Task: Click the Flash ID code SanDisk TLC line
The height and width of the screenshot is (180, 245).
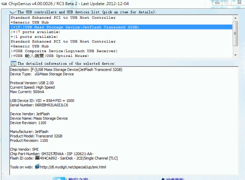Action: click(64, 158)
